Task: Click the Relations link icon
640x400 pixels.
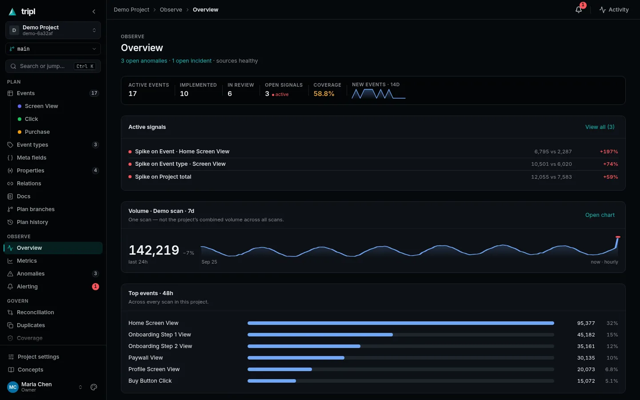Action: click(x=10, y=184)
